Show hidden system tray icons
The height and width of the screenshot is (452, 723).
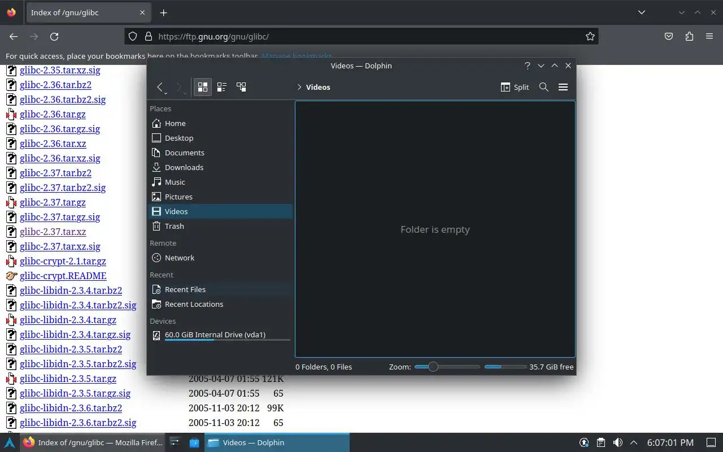(x=634, y=442)
